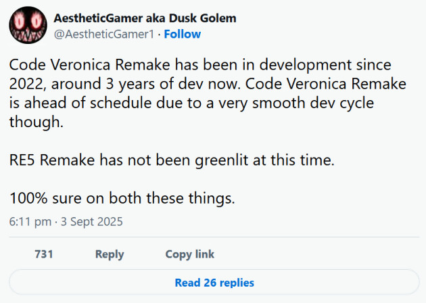426x303 pixels.
Task: Click the 100% sure on both line
Action: pos(122,198)
